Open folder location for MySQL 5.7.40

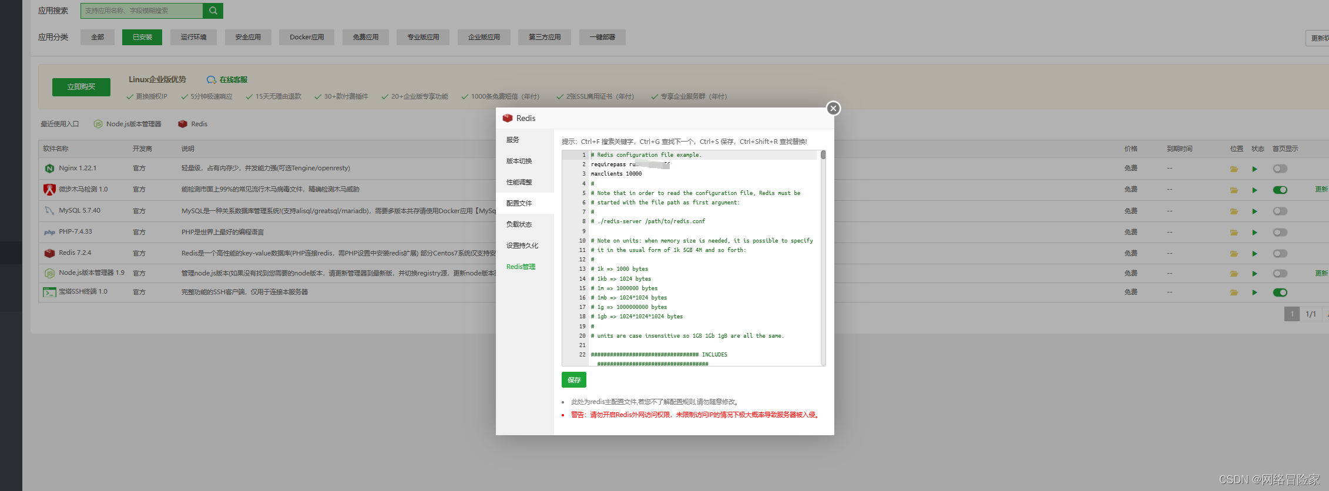click(1234, 211)
